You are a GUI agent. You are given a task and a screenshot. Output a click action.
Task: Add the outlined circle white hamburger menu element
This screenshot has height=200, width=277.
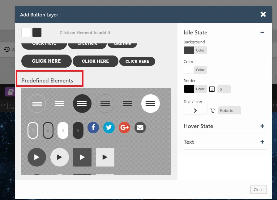click(x=37, y=104)
